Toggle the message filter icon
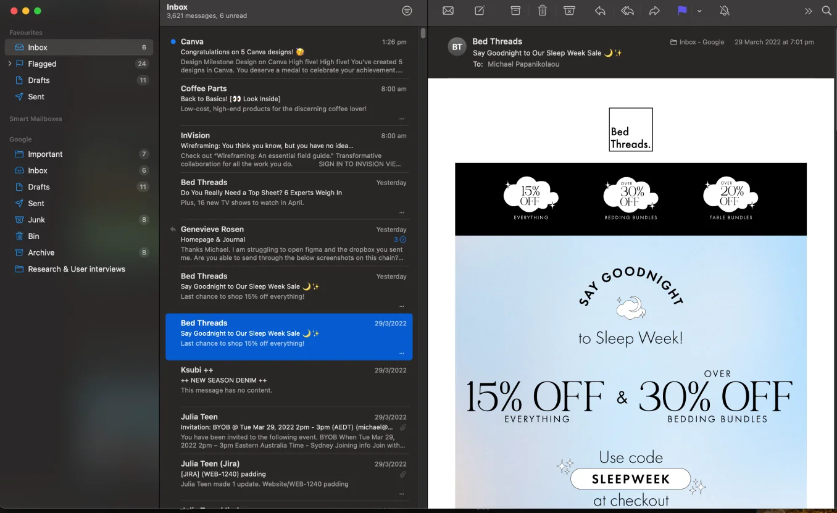The height and width of the screenshot is (513, 837). [x=407, y=11]
